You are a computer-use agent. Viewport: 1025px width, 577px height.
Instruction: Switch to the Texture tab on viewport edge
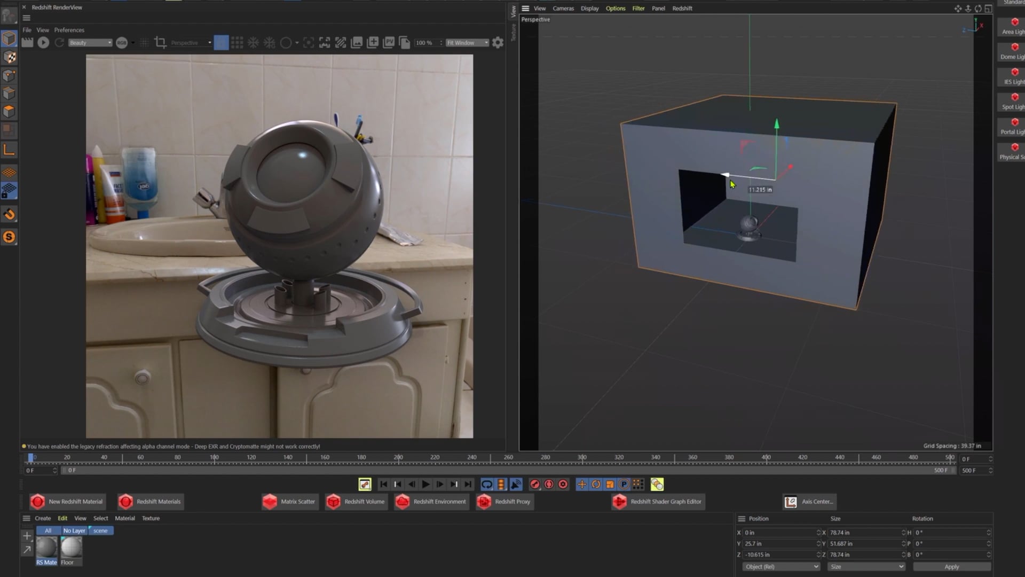pos(514,32)
